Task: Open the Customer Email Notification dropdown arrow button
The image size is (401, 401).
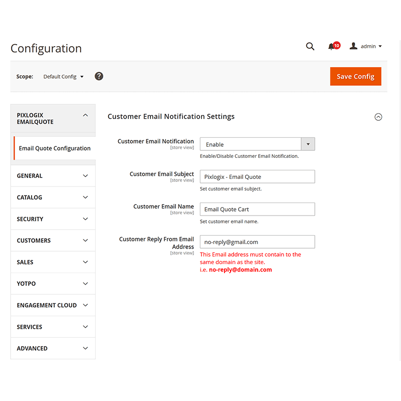Action: (x=308, y=144)
